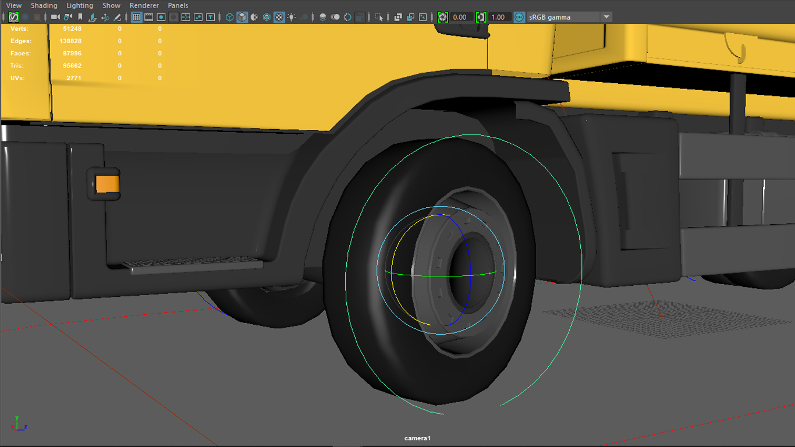
Task: Enable smooth shade all mode
Action: point(242,17)
